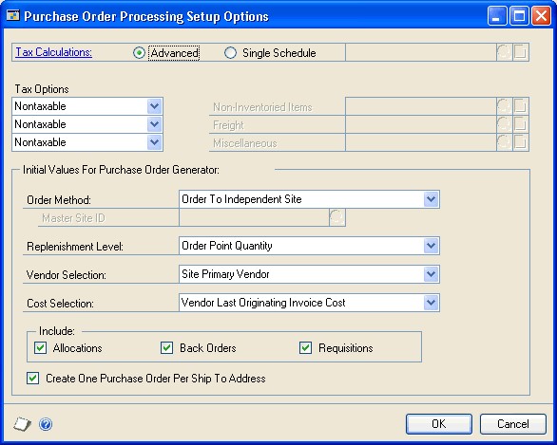Expand the Vendor Selection dropdown
This screenshot has height=445, width=557.
(x=431, y=274)
